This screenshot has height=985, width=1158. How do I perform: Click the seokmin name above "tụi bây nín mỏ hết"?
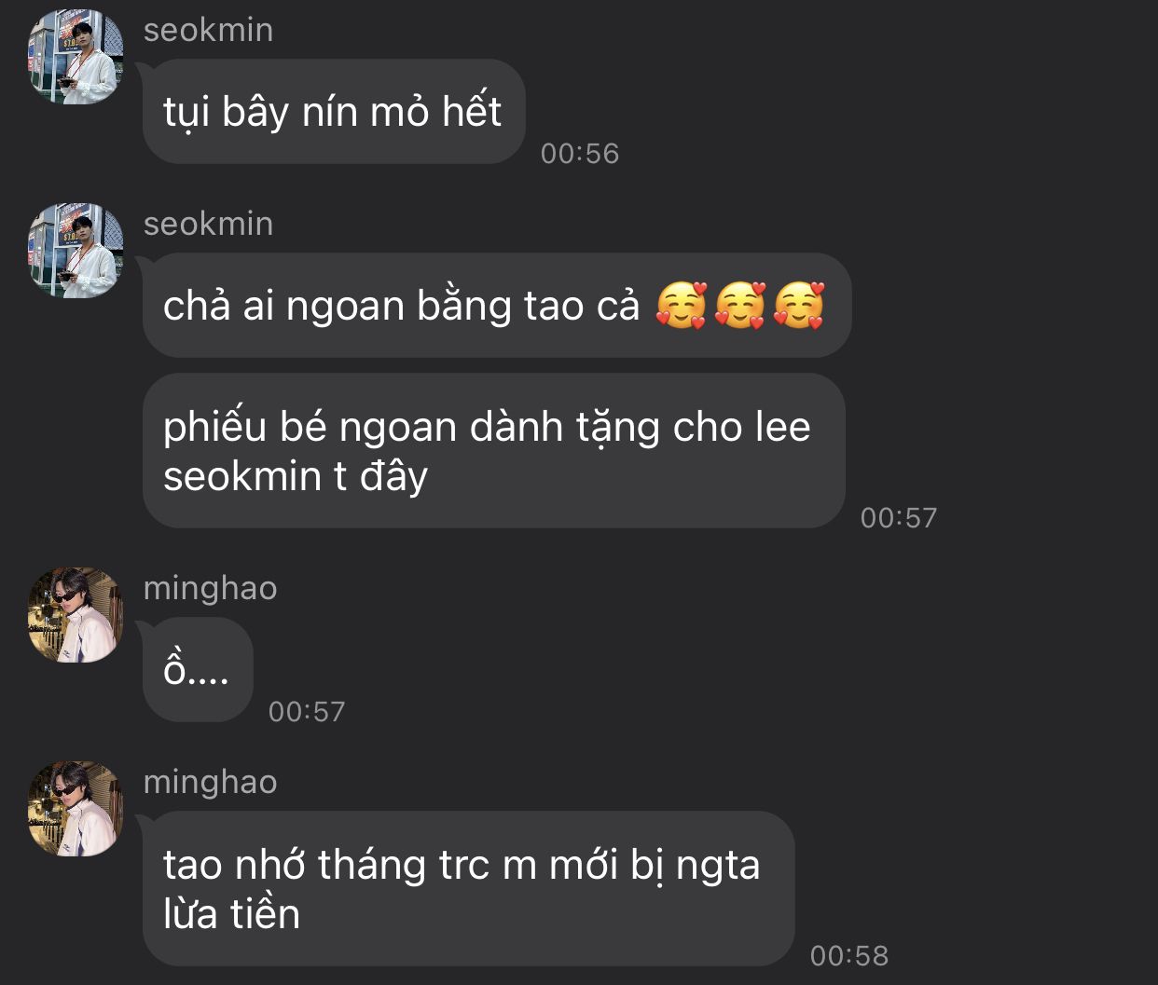coord(209,30)
